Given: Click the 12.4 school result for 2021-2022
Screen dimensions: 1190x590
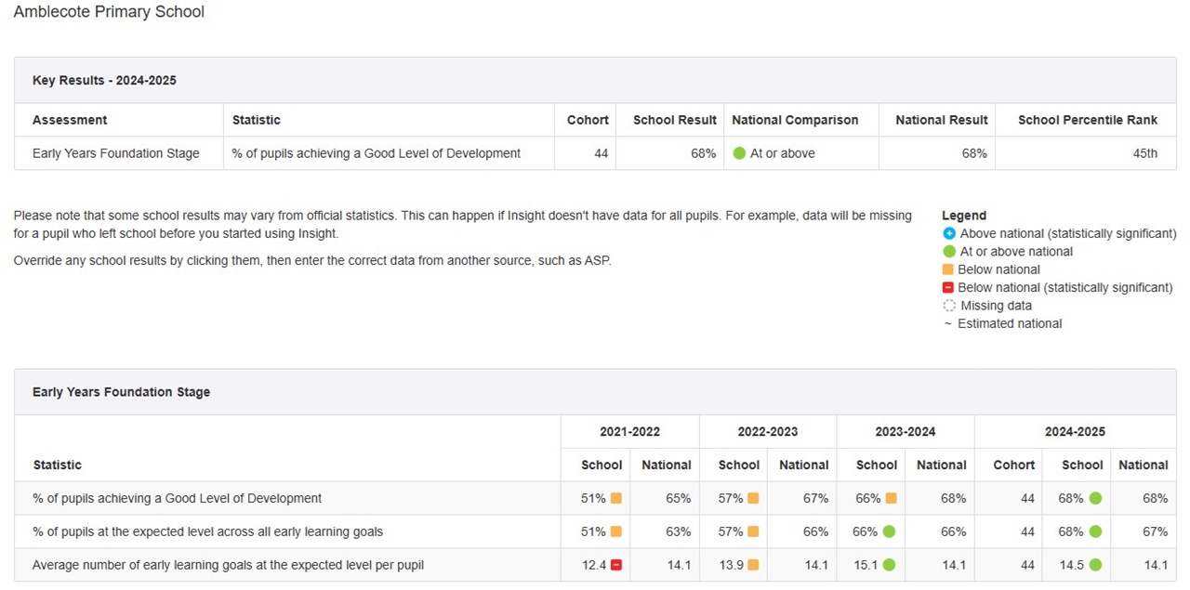Looking at the screenshot, I should point(594,565).
